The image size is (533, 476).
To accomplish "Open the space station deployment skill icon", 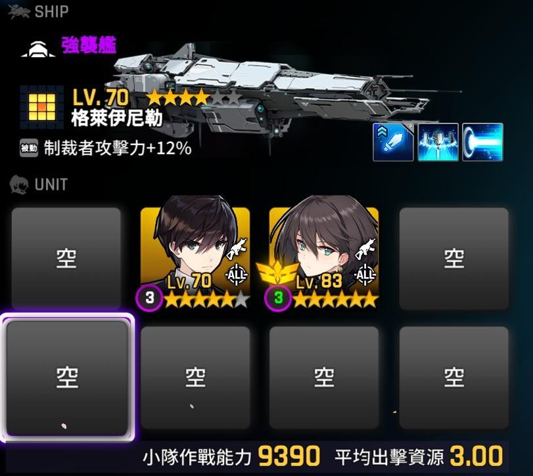I will coord(438,142).
